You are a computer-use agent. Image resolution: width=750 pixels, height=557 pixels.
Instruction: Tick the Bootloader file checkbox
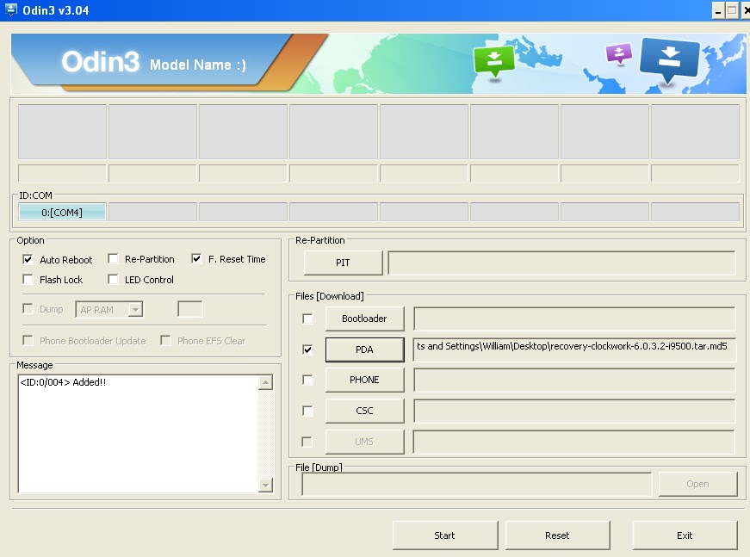coord(307,319)
